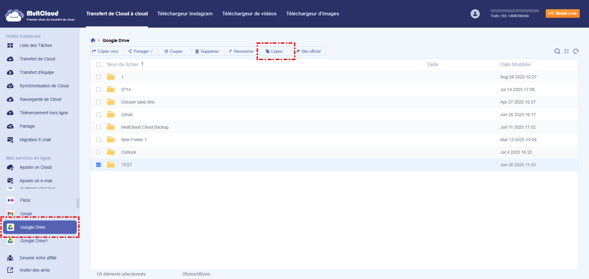Select Google Drive in sidebar

(40, 227)
